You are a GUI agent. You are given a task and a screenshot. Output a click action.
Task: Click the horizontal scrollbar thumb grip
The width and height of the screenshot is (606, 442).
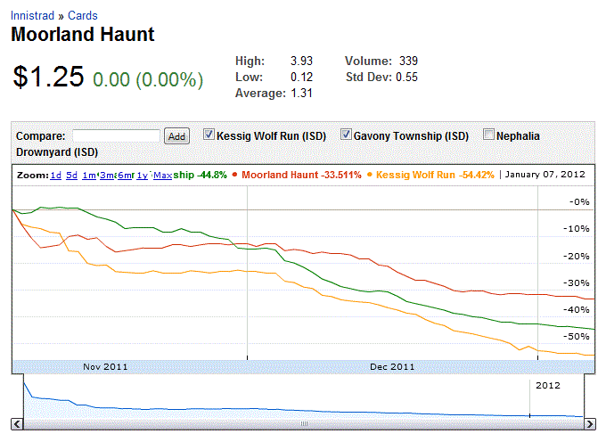tap(303, 423)
